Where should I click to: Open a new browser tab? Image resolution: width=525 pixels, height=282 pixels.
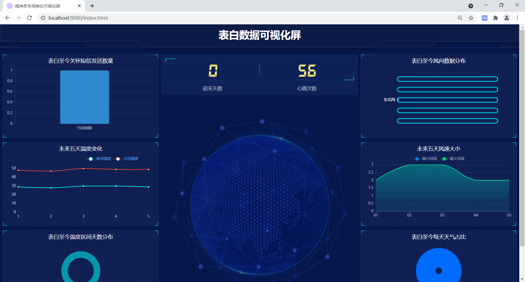point(92,6)
